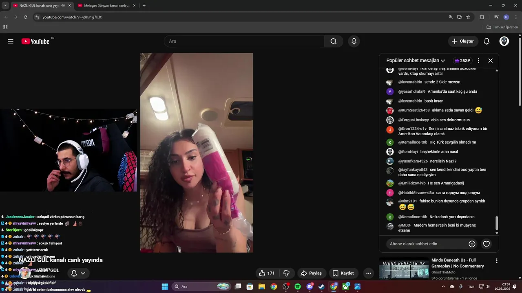View site information icon in address bar
Image resolution: width=522 pixels, height=293 pixels.
click(37, 17)
